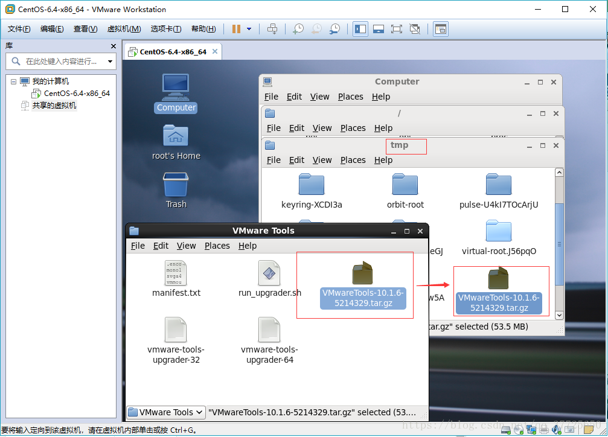Click the Computer desktop icon
608x437 pixels.
[x=176, y=94]
